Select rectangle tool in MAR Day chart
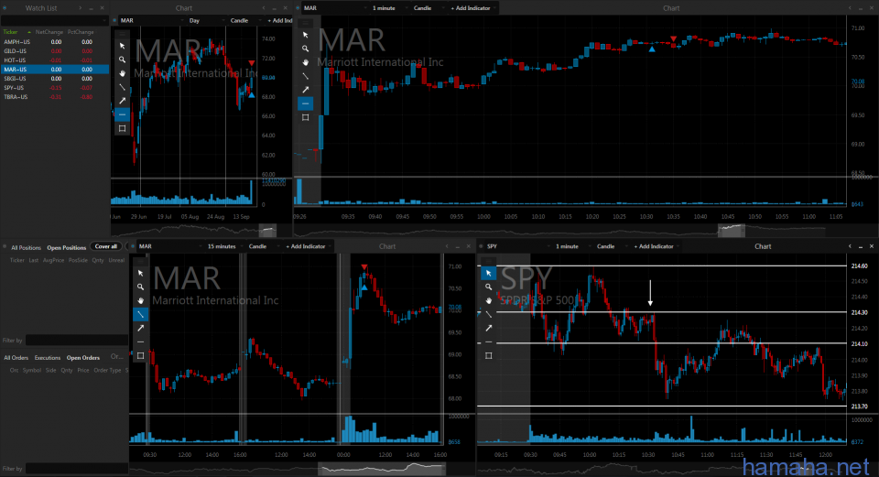Image resolution: width=879 pixels, height=477 pixels. [x=122, y=128]
